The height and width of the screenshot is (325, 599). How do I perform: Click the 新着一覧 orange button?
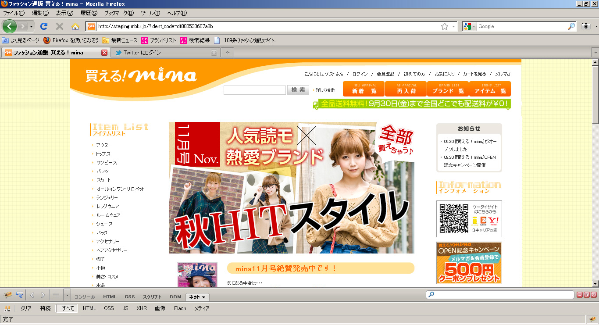coord(364,89)
